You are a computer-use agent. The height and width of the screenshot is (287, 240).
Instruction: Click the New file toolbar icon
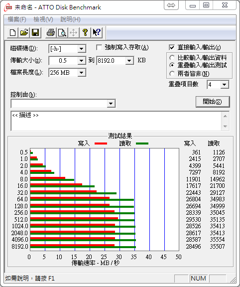coord(12,33)
